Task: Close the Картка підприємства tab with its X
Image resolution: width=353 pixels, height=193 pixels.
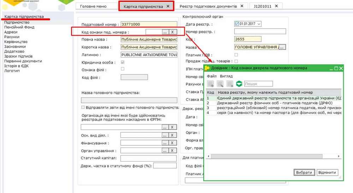Action: click(x=168, y=6)
